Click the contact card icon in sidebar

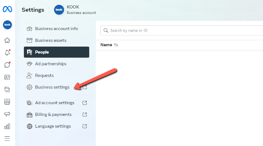click(7, 77)
